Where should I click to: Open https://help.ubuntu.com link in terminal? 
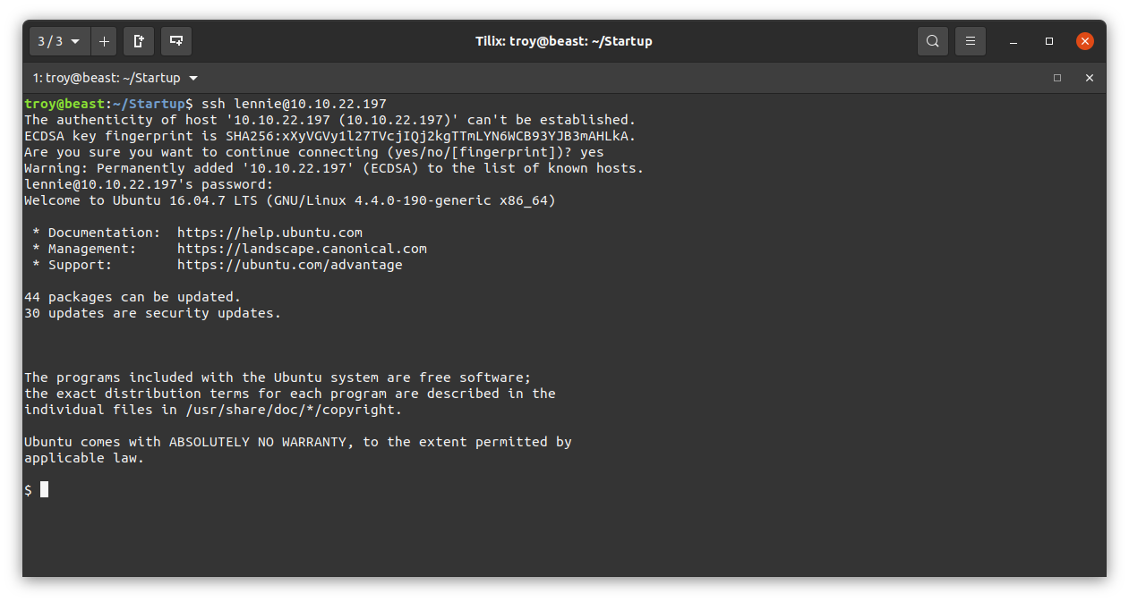coord(269,233)
